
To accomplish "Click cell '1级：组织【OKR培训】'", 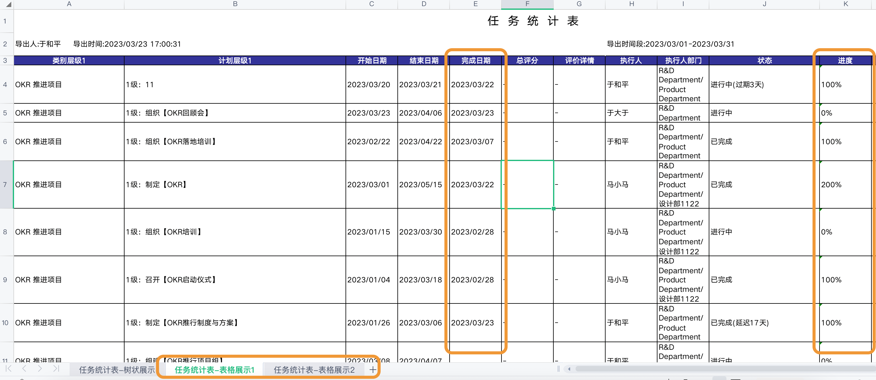I will coord(235,232).
